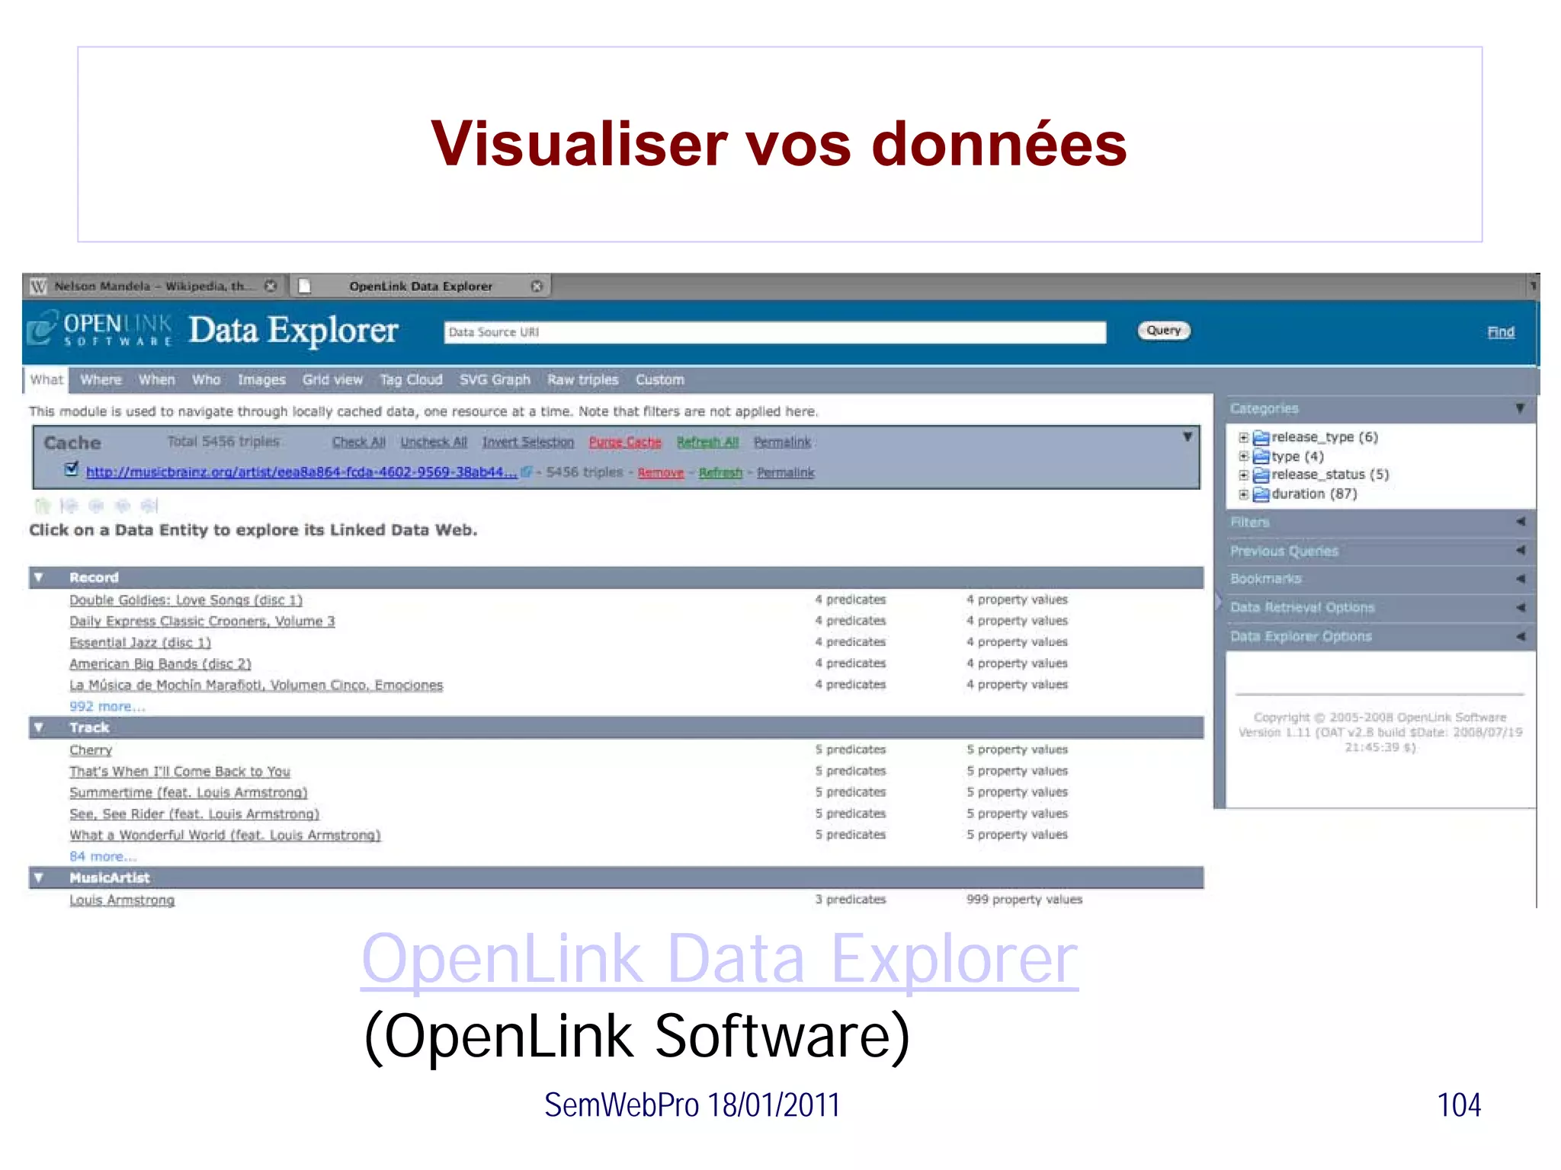
Task: Click the jump-to-first navigation icon below Cache
Action: (69, 506)
